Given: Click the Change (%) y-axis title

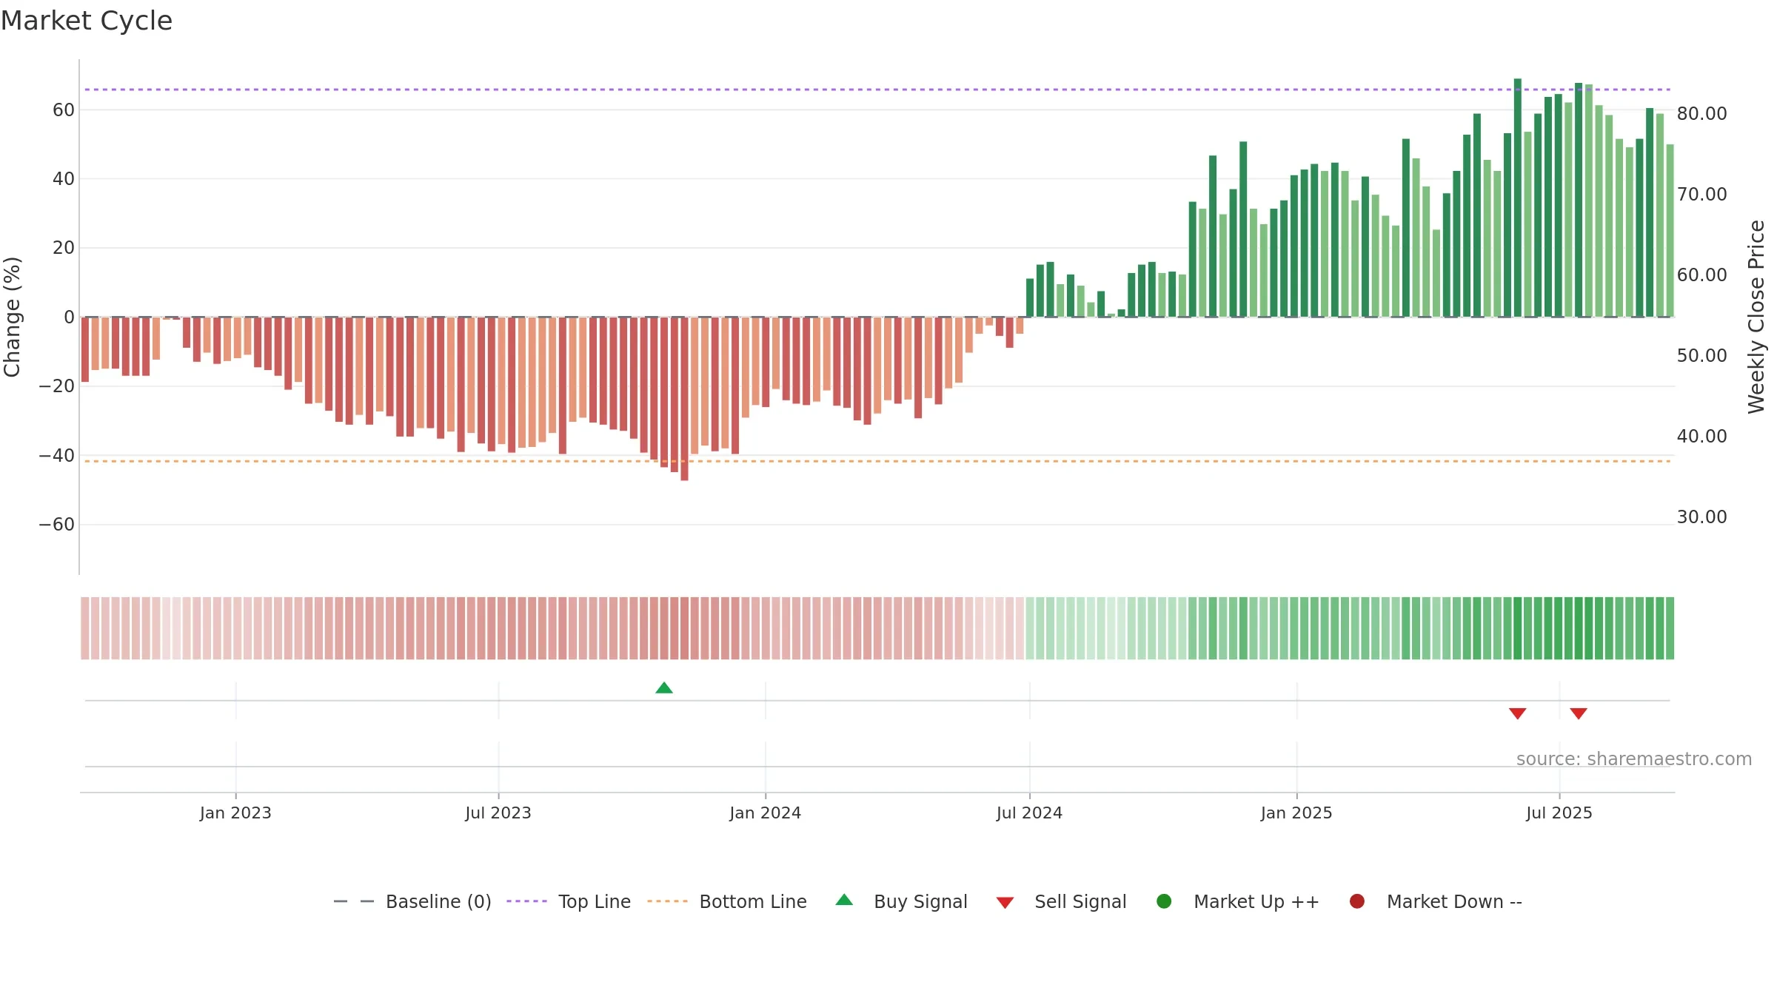Looking at the screenshot, I should [12, 317].
